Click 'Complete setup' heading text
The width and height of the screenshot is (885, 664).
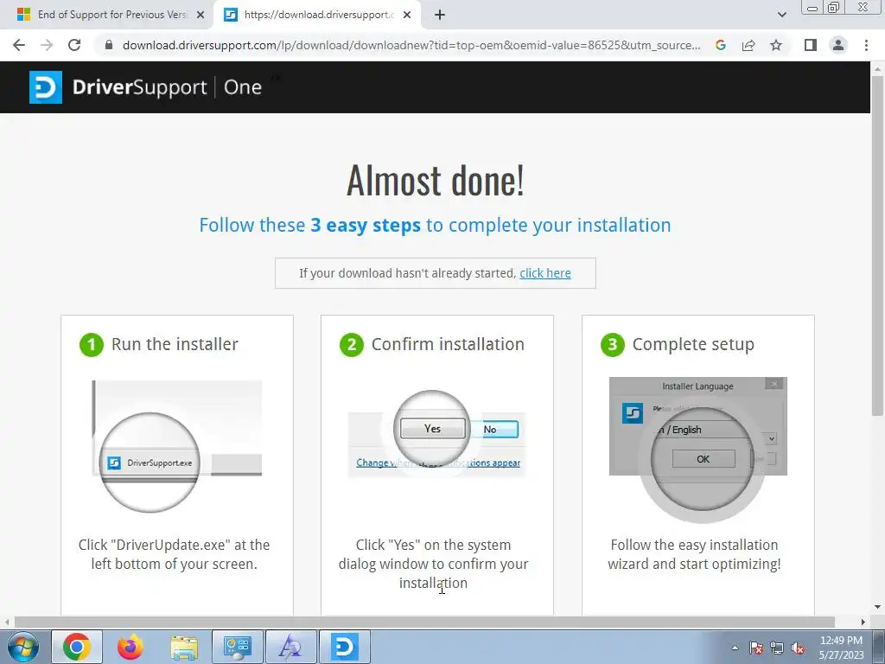[x=693, y=344]
